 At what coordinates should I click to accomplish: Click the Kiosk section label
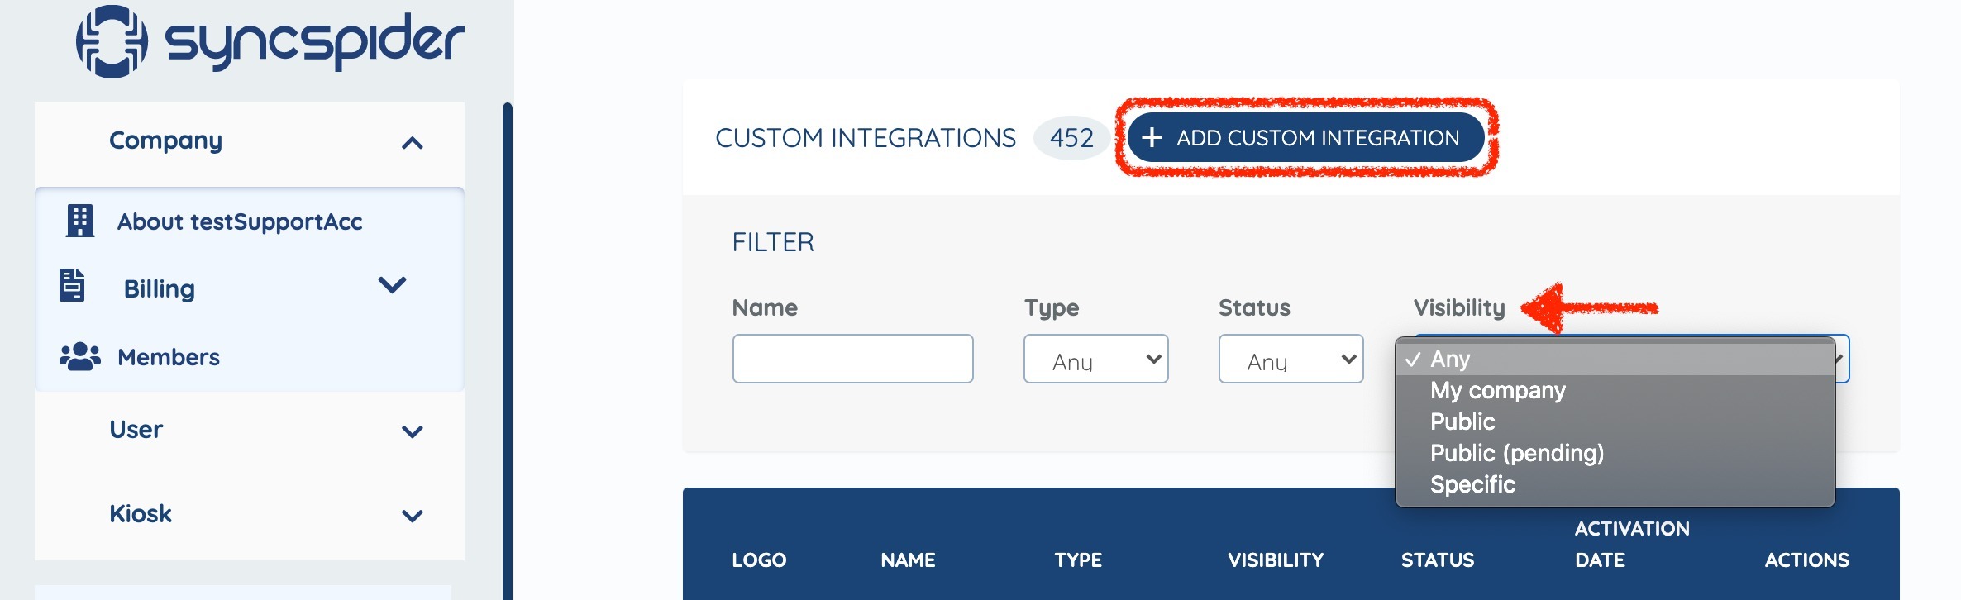pyautogui.click(x=141, y=514)
